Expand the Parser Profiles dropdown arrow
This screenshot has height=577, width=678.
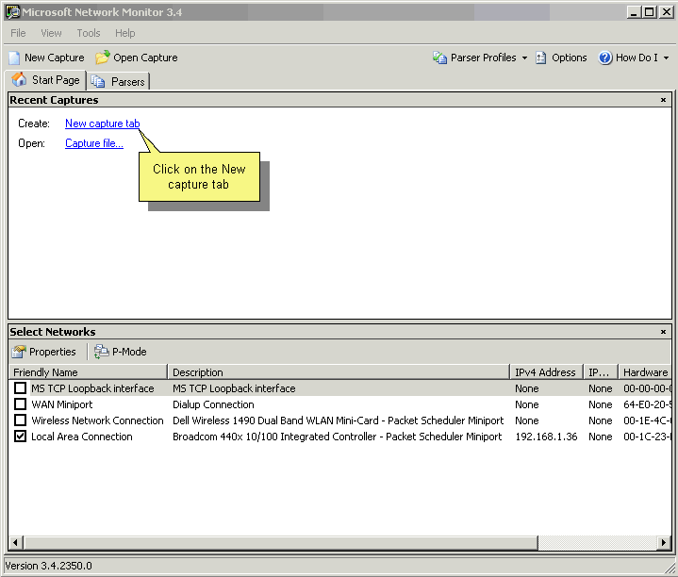tap(524, 58)
